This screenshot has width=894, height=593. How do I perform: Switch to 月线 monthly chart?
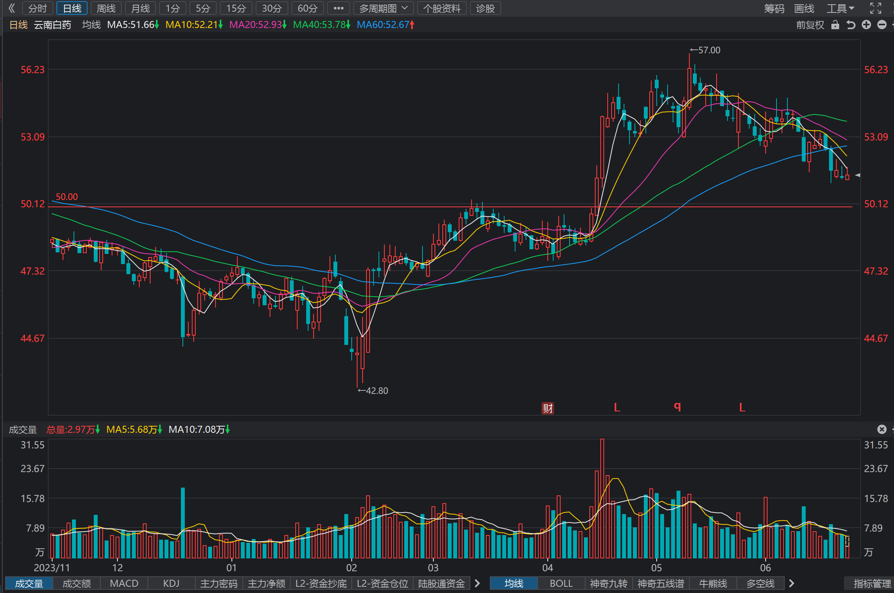140,8
